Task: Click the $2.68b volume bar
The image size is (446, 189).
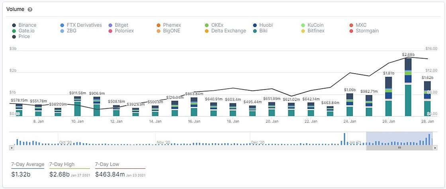Action: tap(408, 87)
